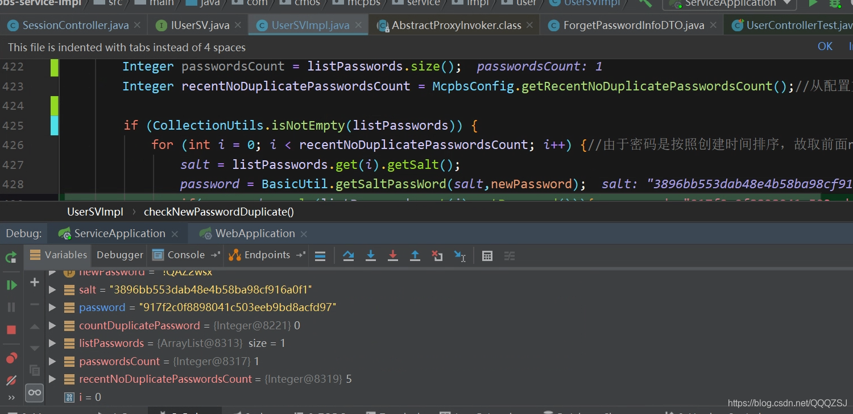Resume program execution
Screen dimensions: 853x414
pos(11,285)
